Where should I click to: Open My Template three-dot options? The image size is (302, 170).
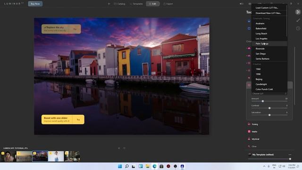[x=290, y=154]
